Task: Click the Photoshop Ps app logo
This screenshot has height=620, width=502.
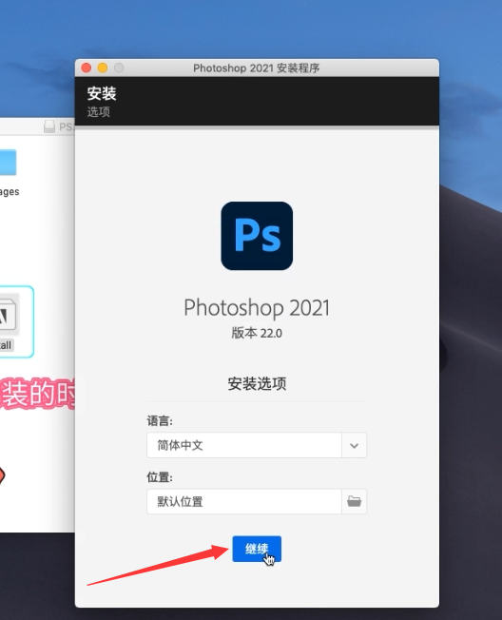Action: 257,236
